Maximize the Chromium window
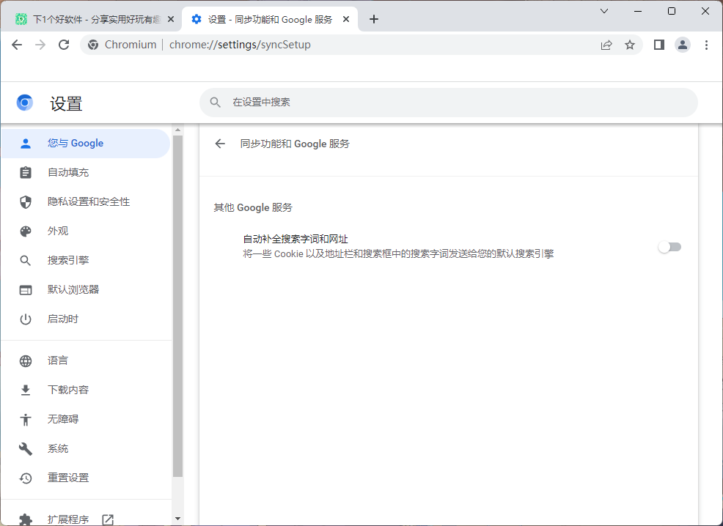Viewport: 723px width, 526px height. click(672, 11)
